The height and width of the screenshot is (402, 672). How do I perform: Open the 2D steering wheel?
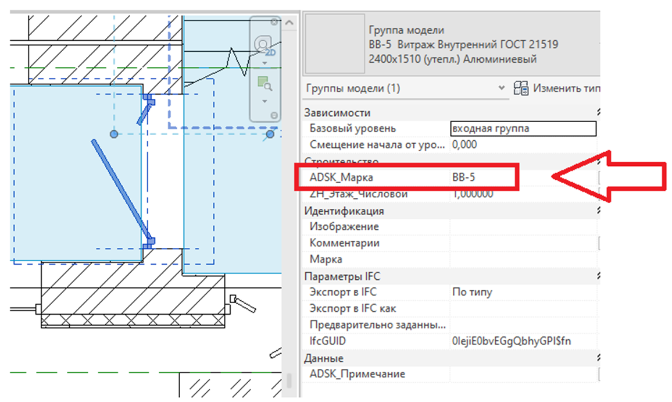point(264,45)
